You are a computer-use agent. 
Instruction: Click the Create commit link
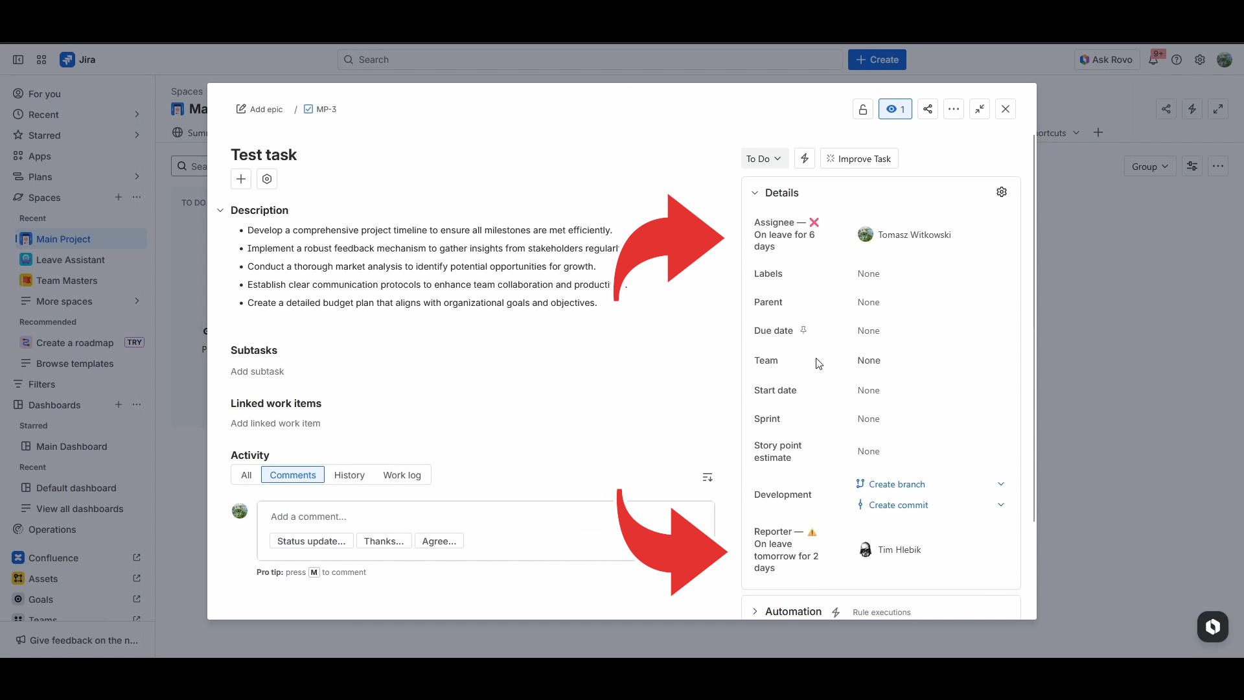tap(898, 505)
